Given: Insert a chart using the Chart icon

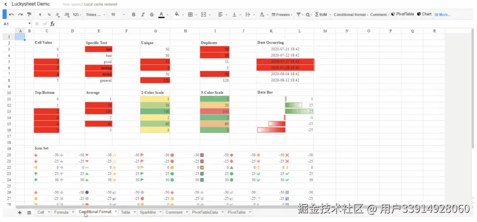Looking at the screenshot, I should 424,14.
